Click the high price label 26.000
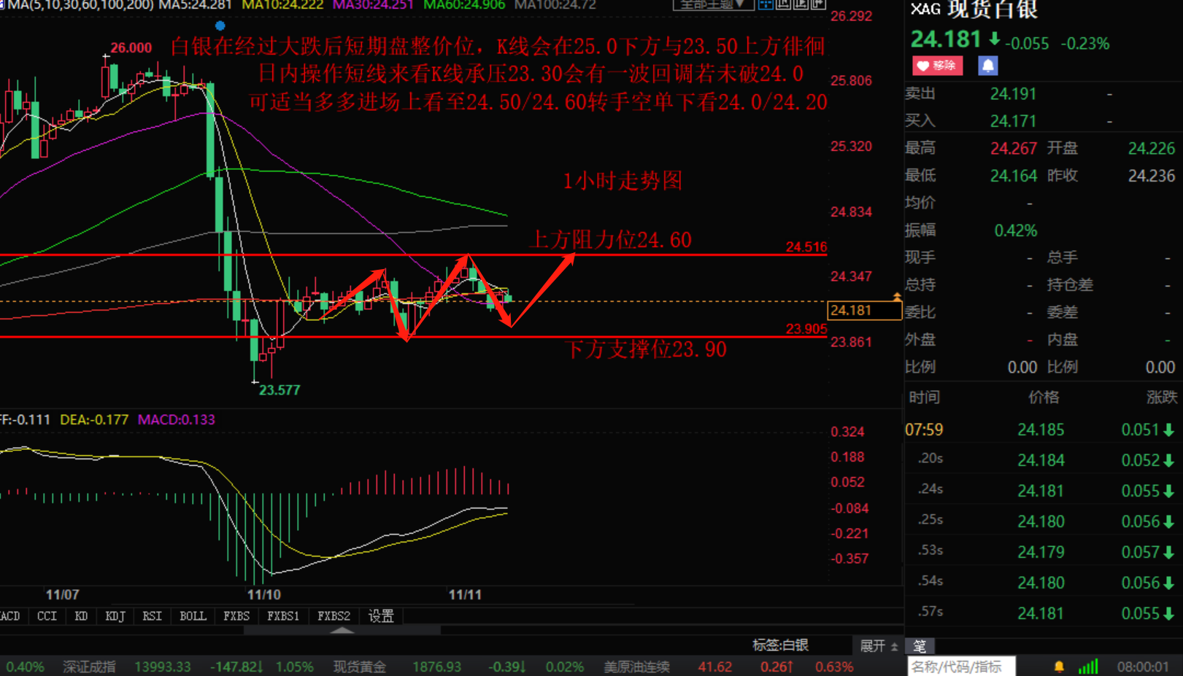Screen dimensions: 1183x676 pos(131,48)
